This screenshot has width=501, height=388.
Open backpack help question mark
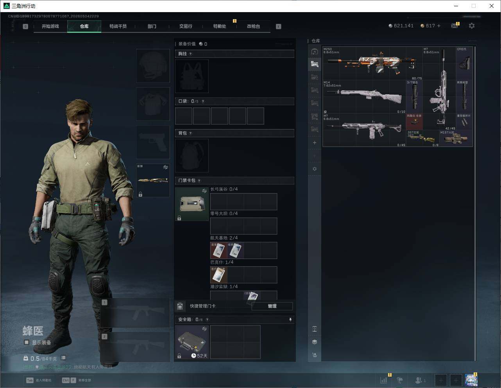[190, 133]
